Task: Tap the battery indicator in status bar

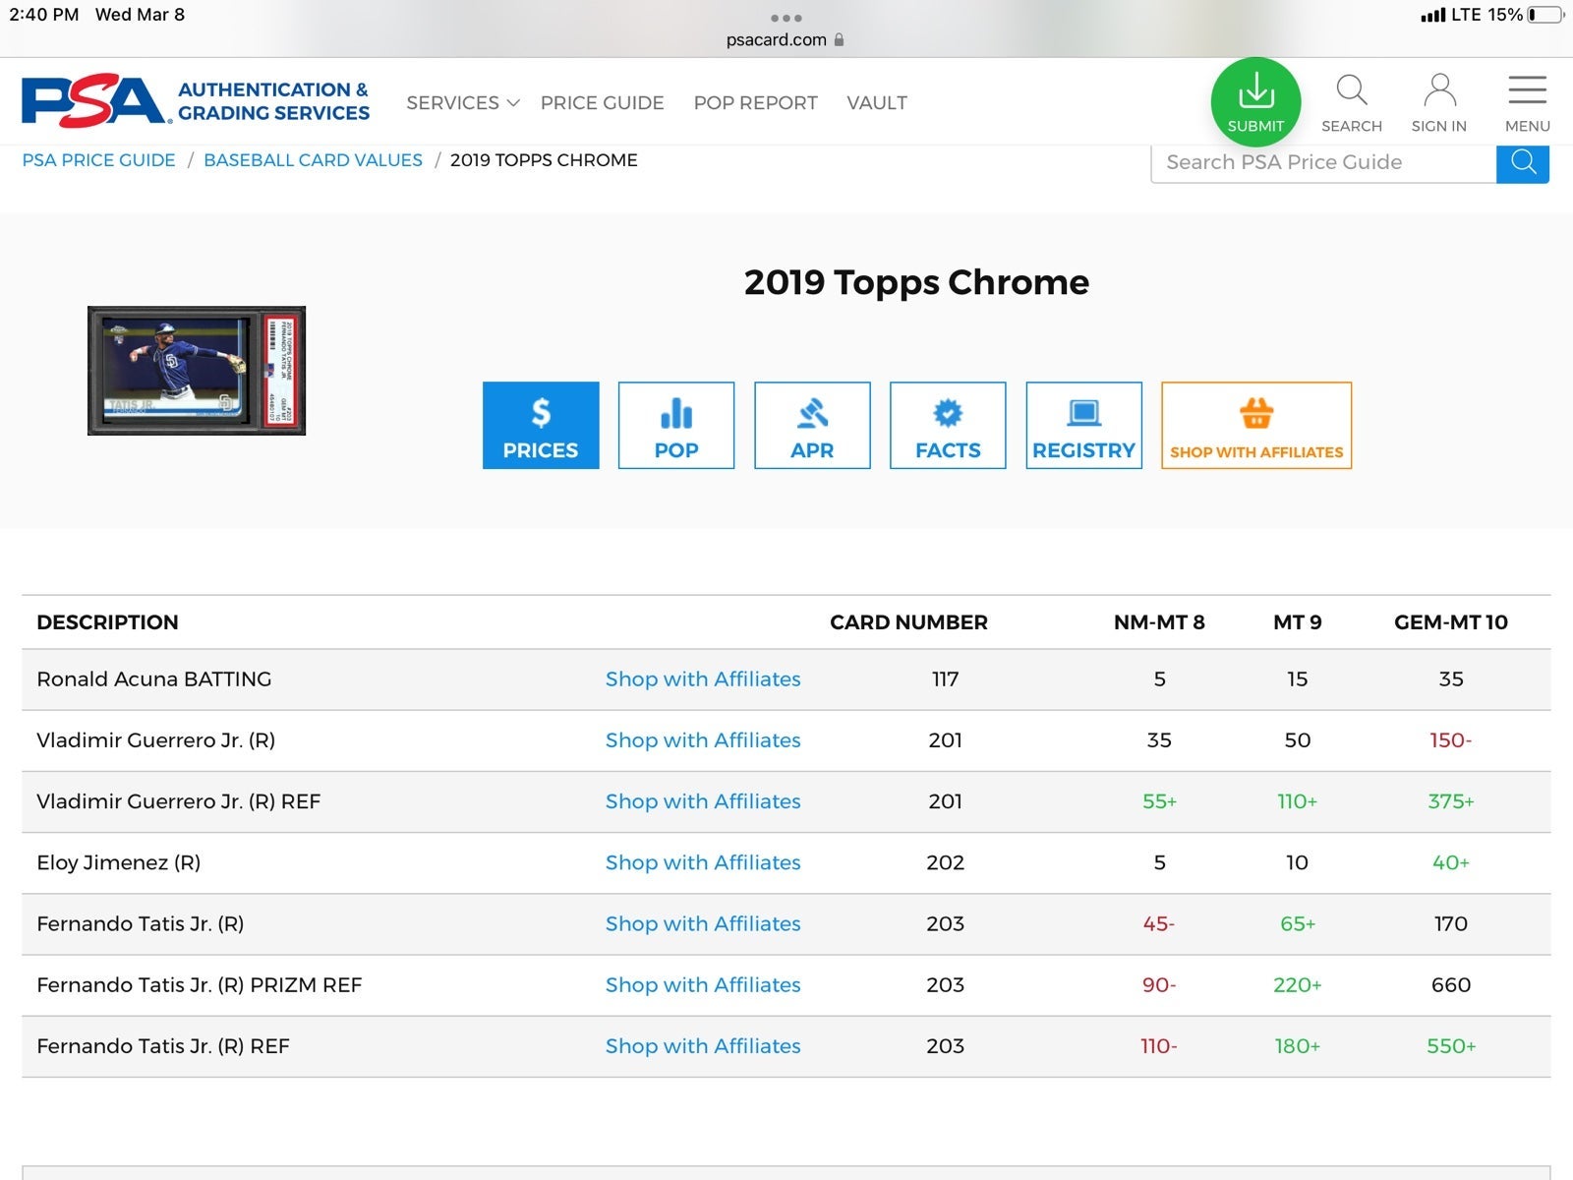Action: point(1545,15)
